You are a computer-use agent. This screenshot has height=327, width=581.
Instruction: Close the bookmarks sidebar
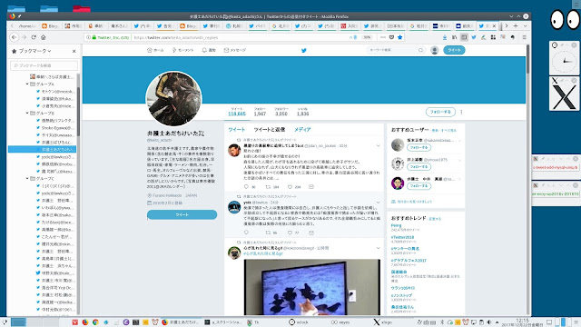tap(74, 51)
